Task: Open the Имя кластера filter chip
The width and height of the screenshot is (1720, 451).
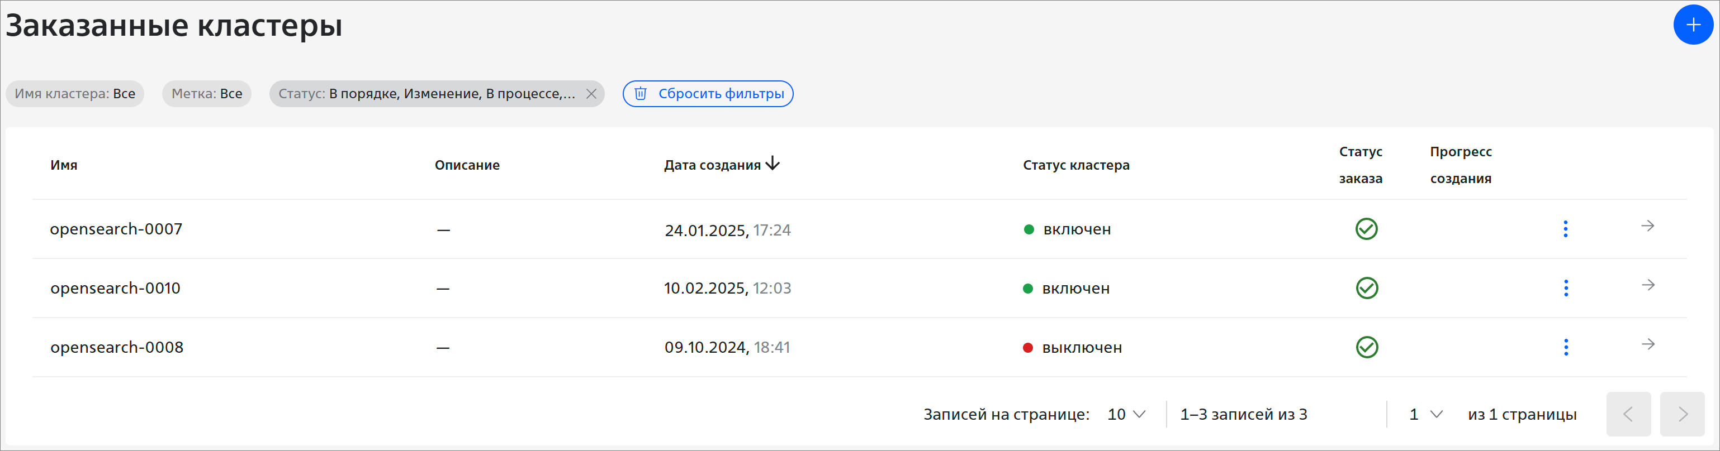Action: [x=75, y=94]
